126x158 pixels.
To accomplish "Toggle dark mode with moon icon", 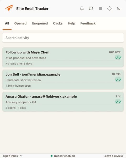I will coord(119,8).
